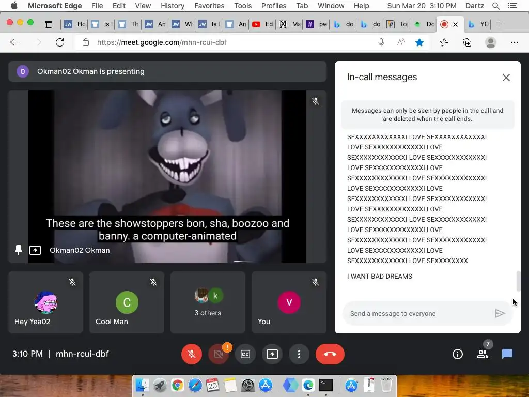The image size is (529, 397).
Task: Switch to the pw tab
Action: click(x=316, y=24)
